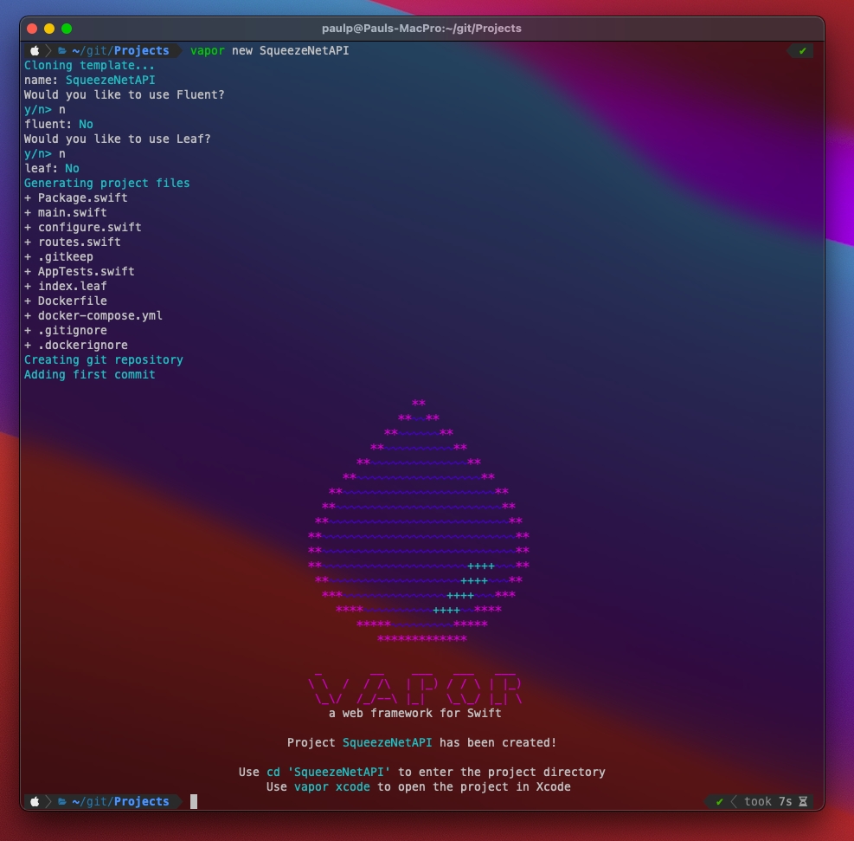Click "Would you like to use Leaf?"
Screen dimensions: 854x841
click(117, 139)
